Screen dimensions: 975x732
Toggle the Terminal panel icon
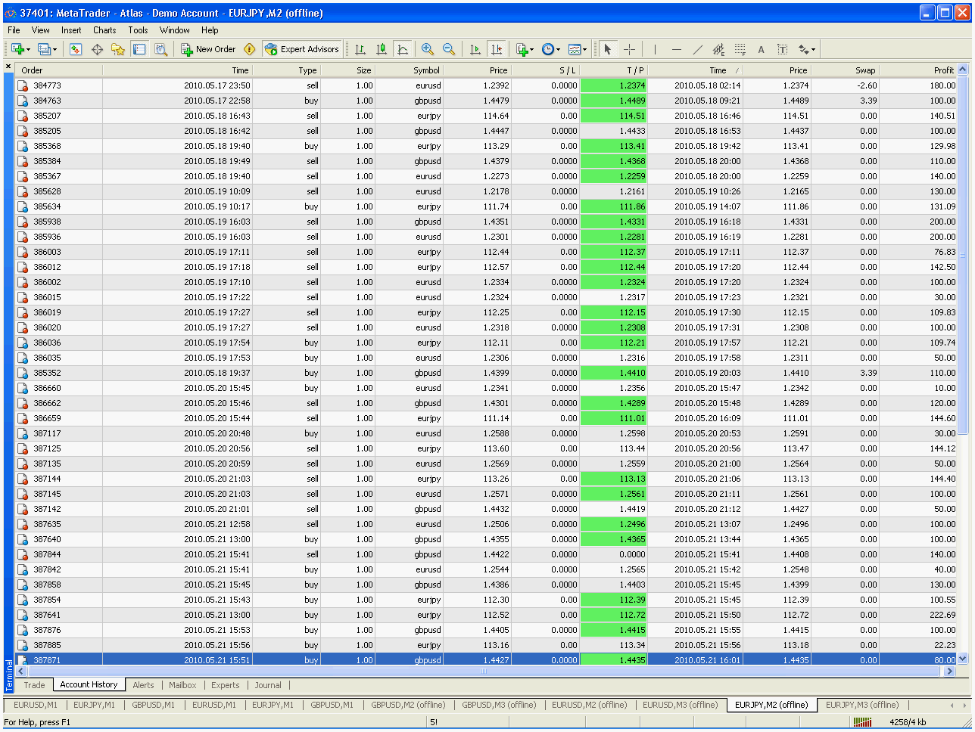tap(139, 49)
